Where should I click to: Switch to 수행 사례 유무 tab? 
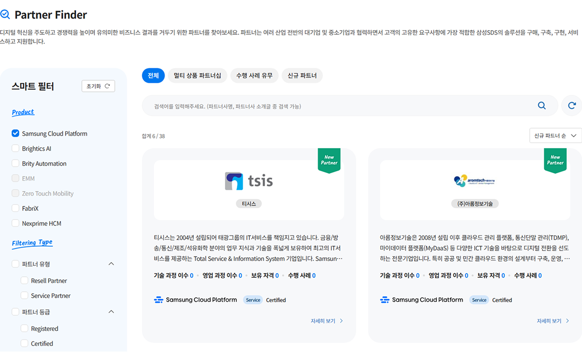click(254, 75)
